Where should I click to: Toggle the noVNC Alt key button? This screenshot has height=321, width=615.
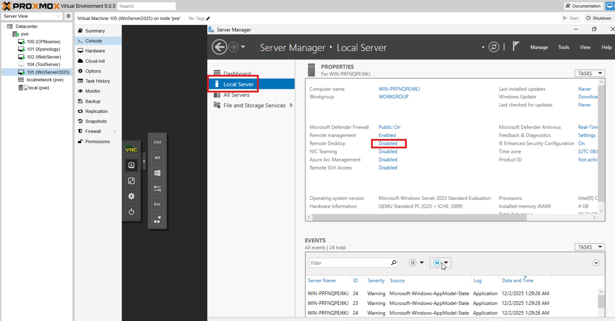pyautogui.click(x=157, y=158)
